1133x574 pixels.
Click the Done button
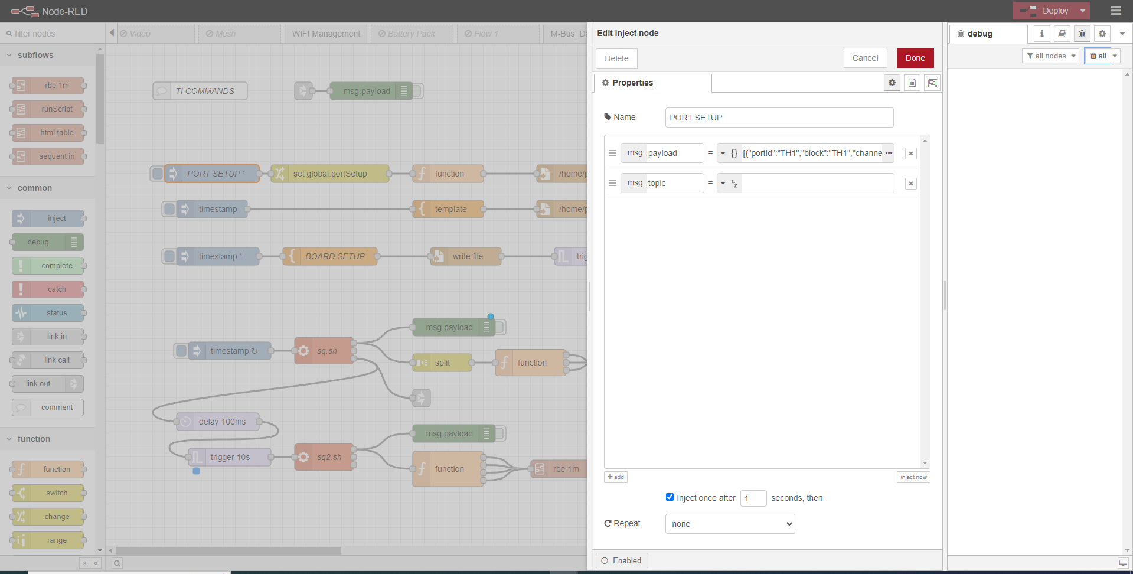point(915,58)
